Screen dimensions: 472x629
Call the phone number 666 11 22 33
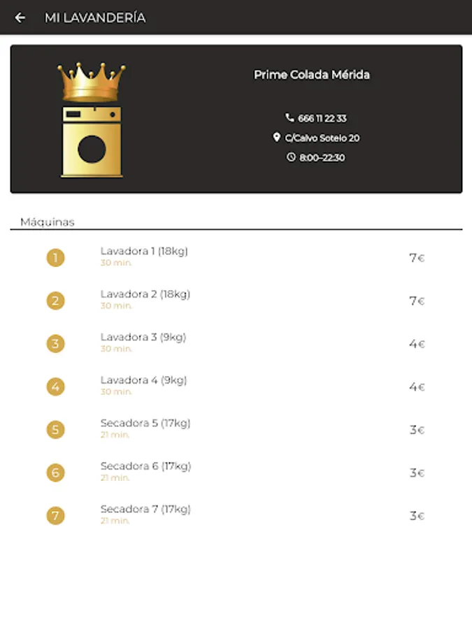[322, 118]
